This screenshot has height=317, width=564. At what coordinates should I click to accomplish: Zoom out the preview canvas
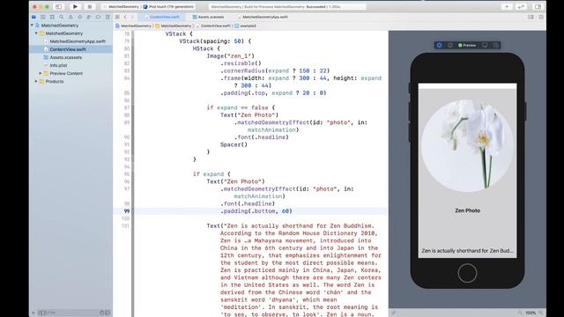click(x=520, y=313)
